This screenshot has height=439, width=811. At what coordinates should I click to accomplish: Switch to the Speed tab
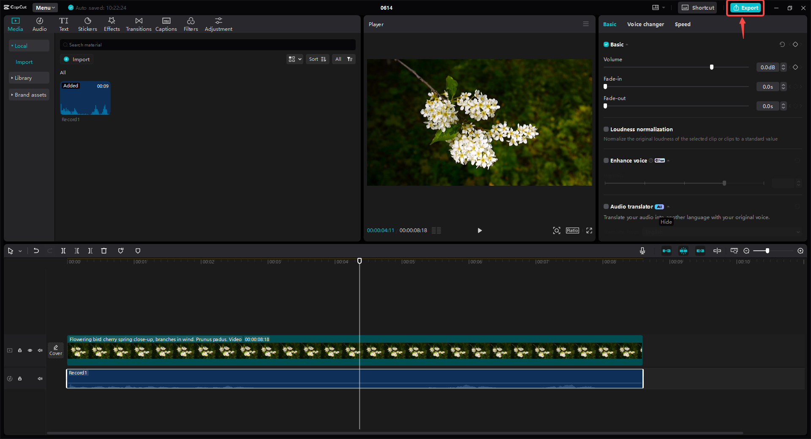(x=682, y=24)
